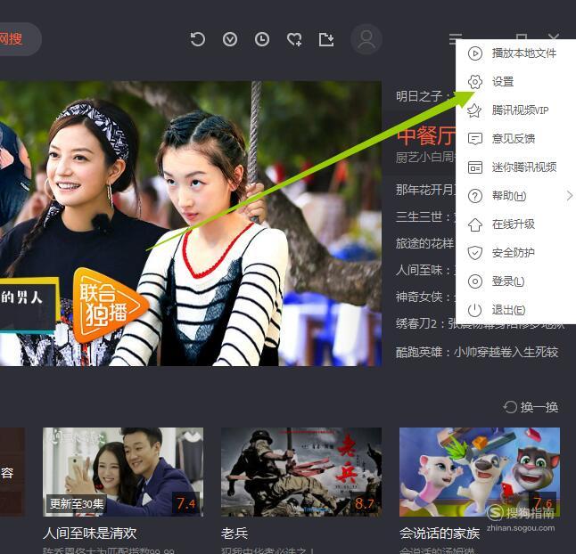Click the gear icon beside 设置

475,81
